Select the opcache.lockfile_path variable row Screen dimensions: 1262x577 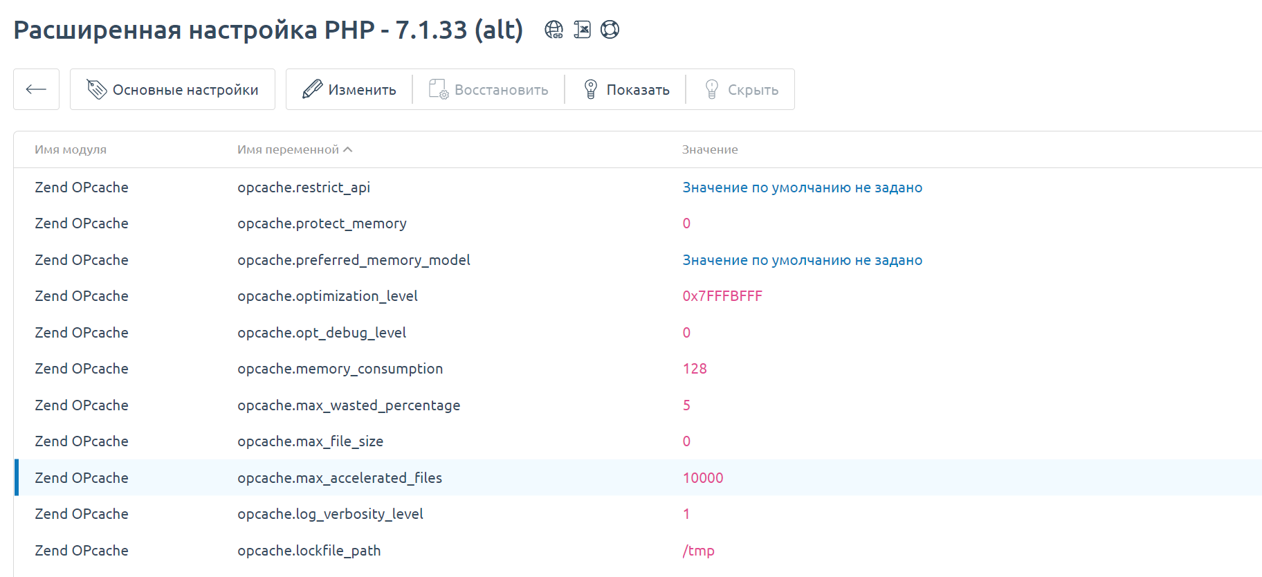(309, 551)
